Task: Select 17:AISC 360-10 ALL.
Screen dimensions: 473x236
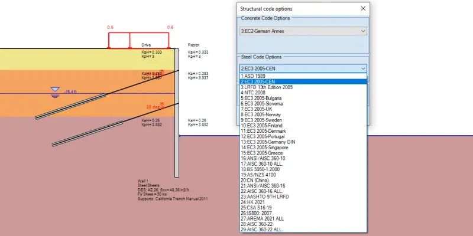Action: click(x=303, y=164)
